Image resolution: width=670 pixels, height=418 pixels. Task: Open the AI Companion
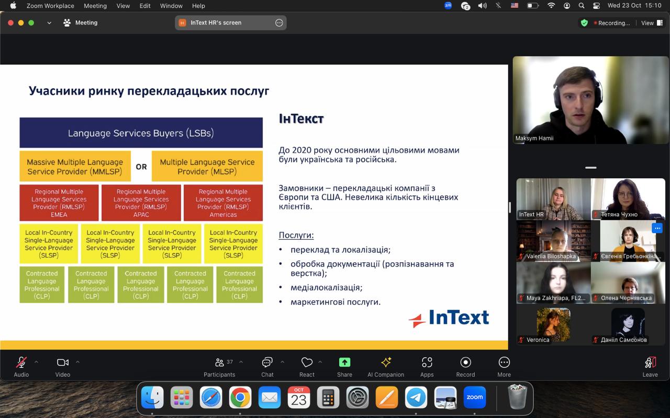coord(386,366)
